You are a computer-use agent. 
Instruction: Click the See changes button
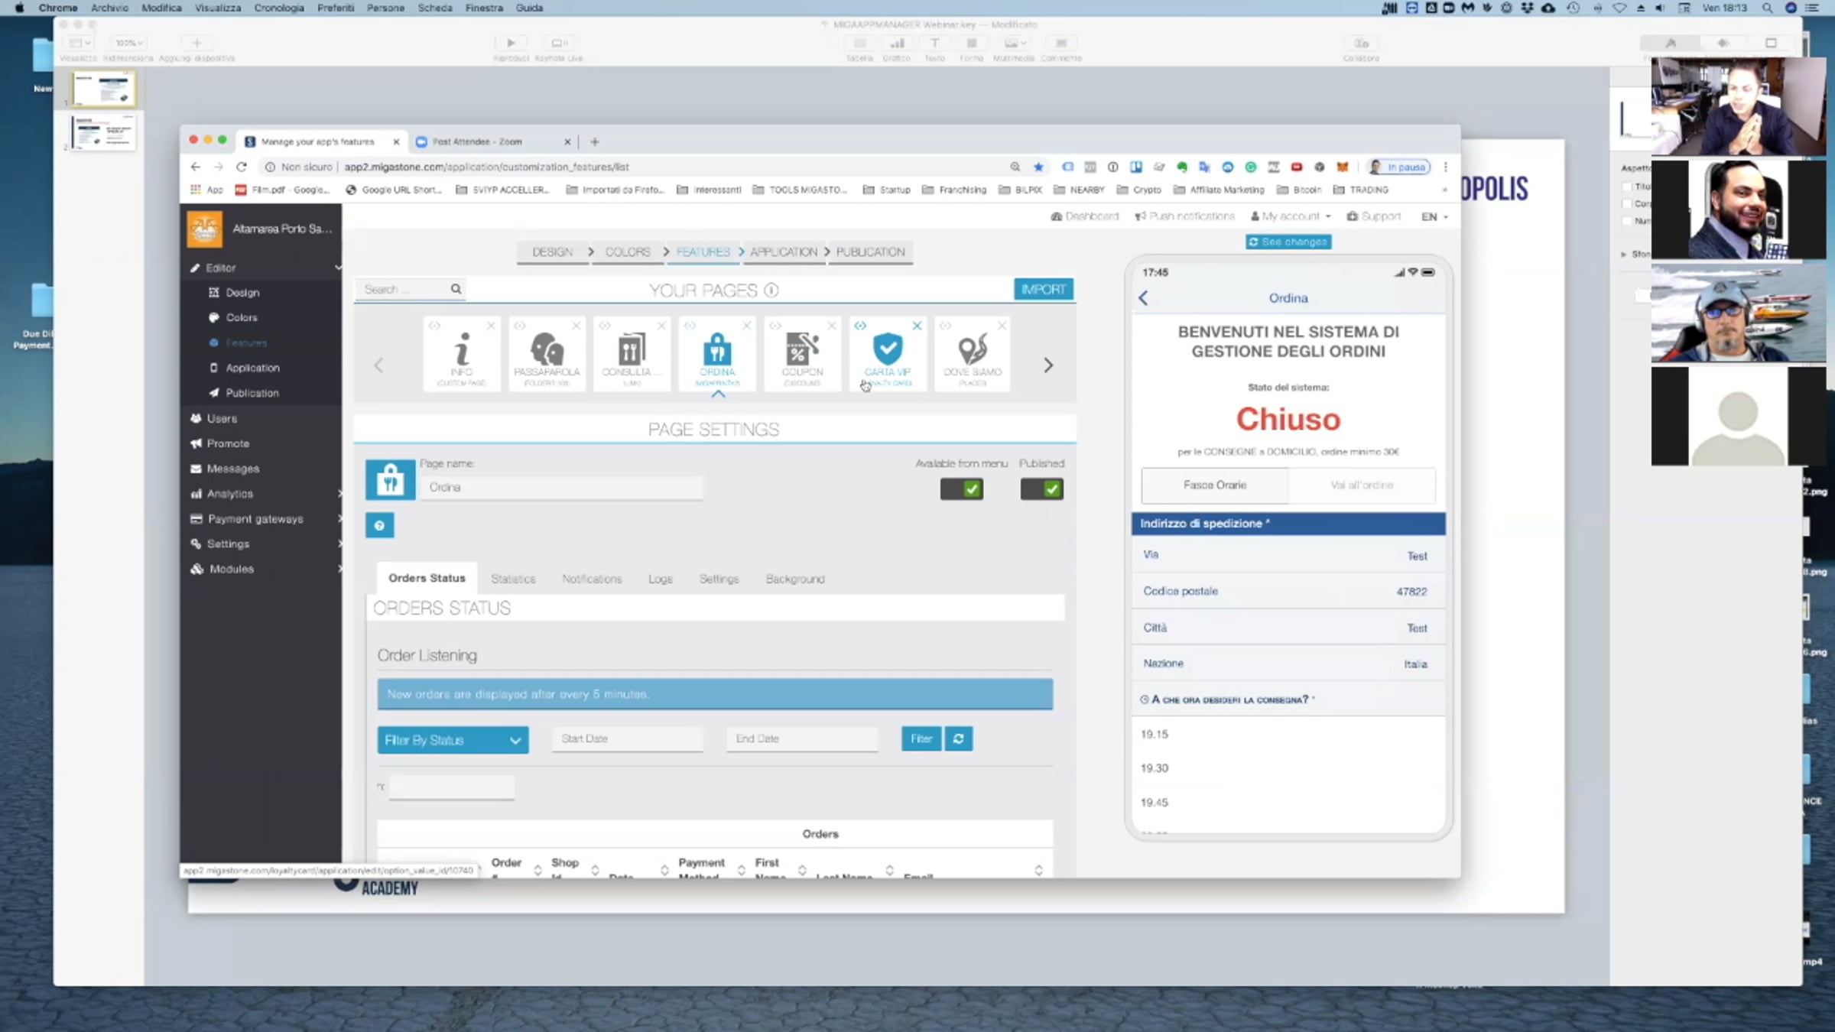(x=1288, y=242)
